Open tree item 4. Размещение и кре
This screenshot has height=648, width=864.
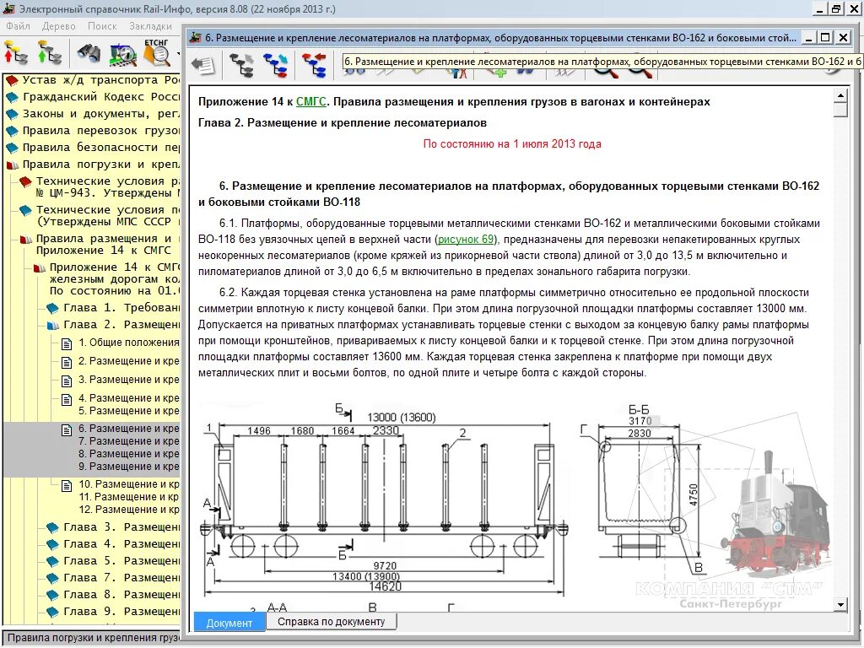[129, 398]
